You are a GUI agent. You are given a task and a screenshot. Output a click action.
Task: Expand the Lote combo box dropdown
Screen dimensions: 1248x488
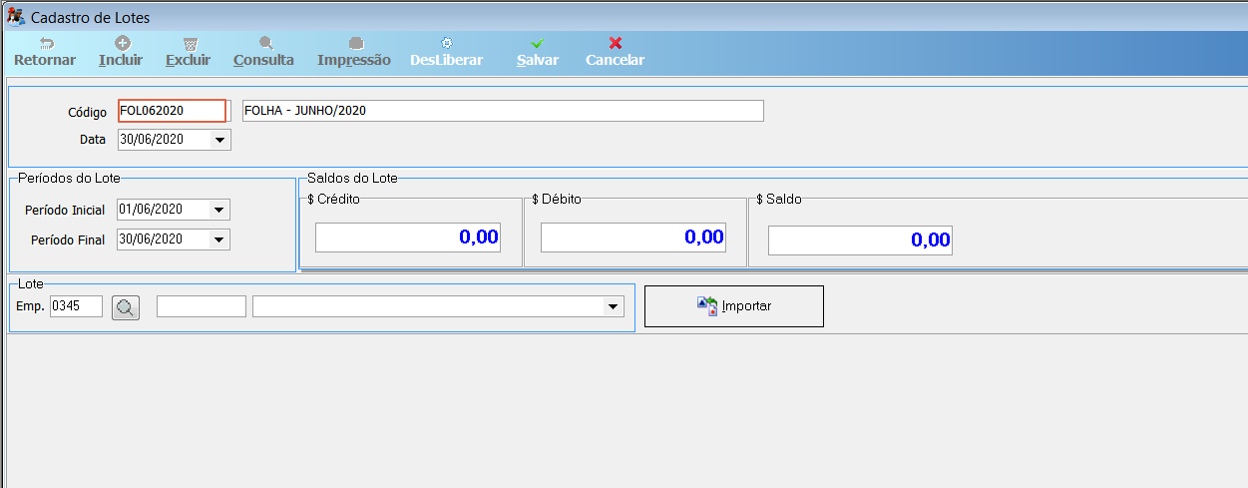(615, 307)
